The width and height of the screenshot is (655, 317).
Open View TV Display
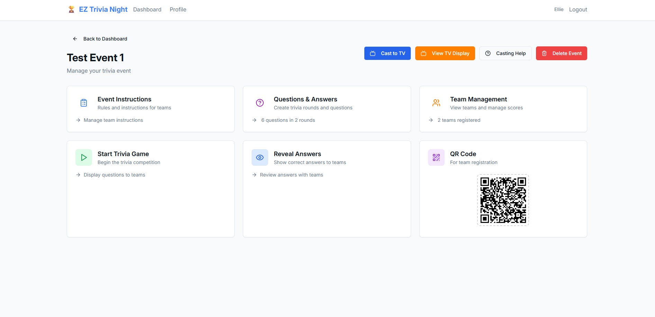[445, 53]
